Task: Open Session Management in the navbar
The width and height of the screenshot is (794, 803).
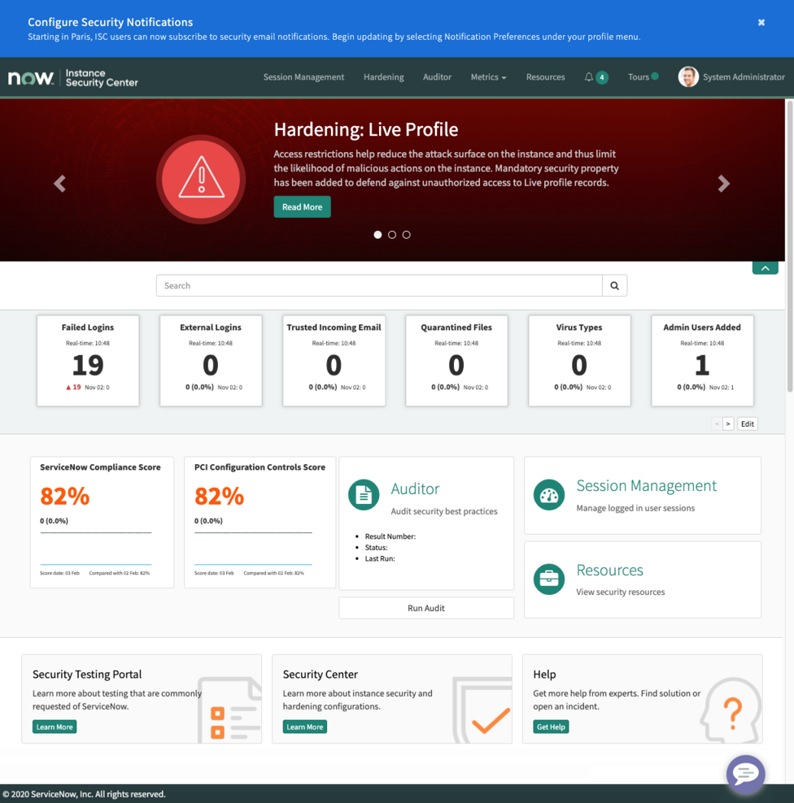Action: pyautogui.click(x=303, y=77)
